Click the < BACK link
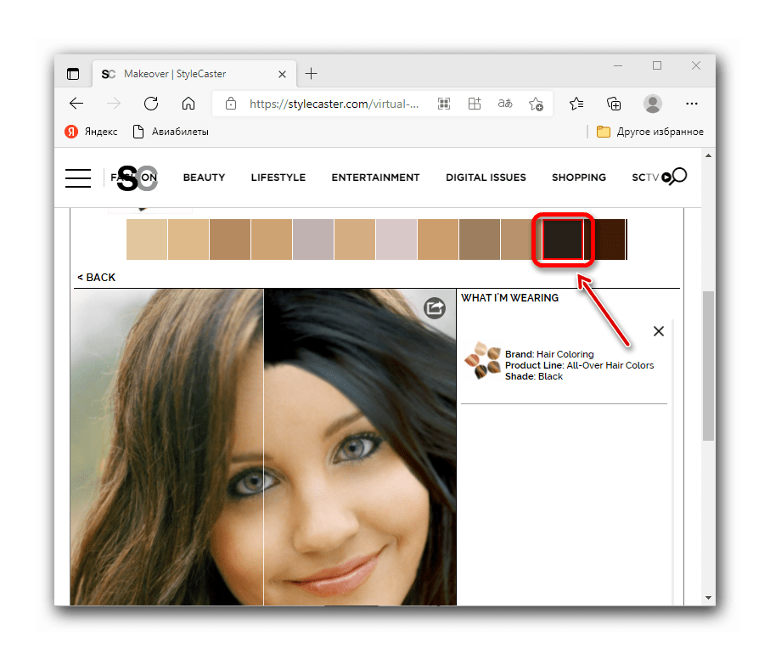Image resolution: width=770 pixels, height=659 pixels. 96,278
